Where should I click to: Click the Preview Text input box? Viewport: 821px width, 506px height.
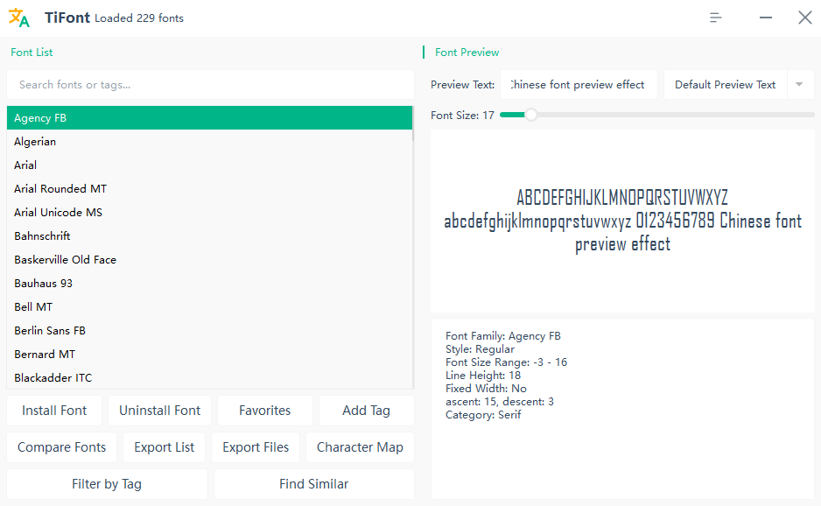[578, 84]
